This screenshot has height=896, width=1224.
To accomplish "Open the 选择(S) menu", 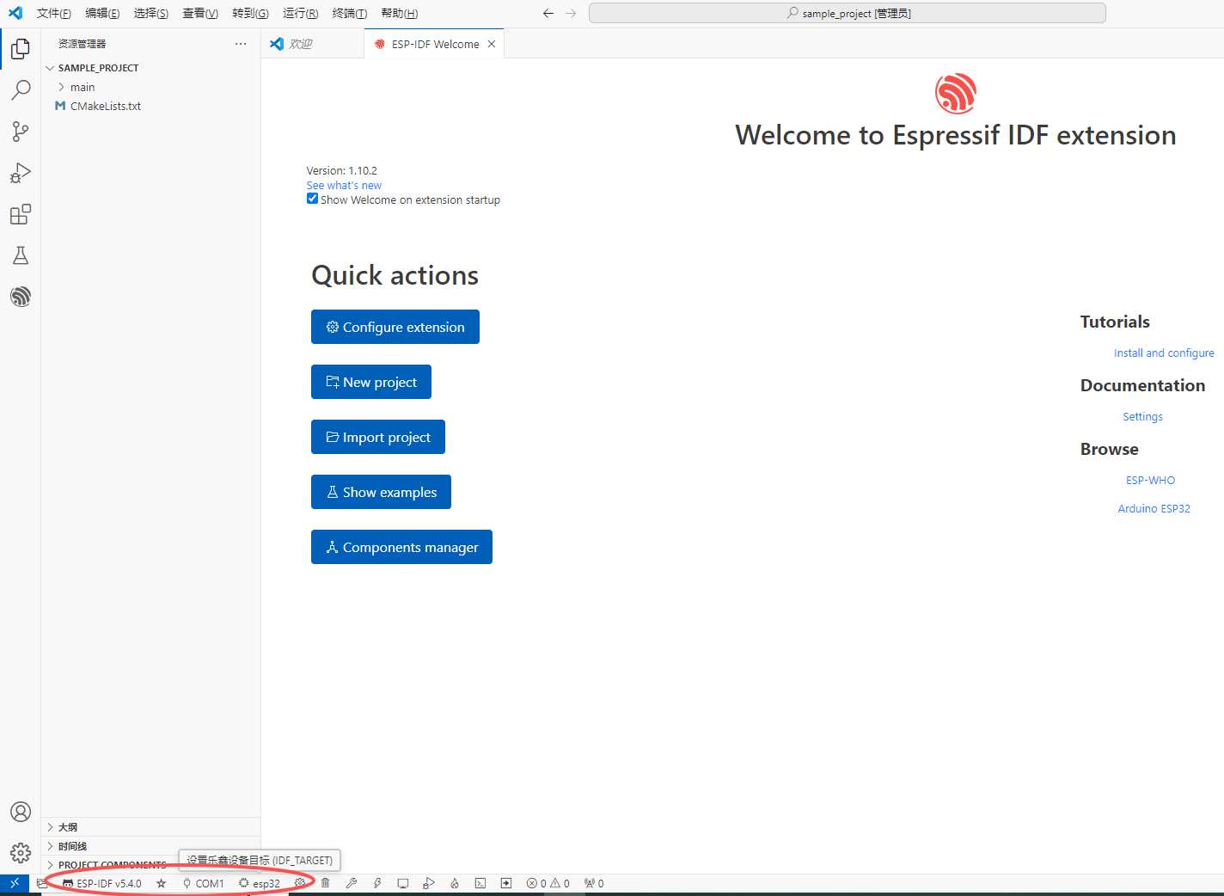I will pyautogui.click(x=151, y=14).
